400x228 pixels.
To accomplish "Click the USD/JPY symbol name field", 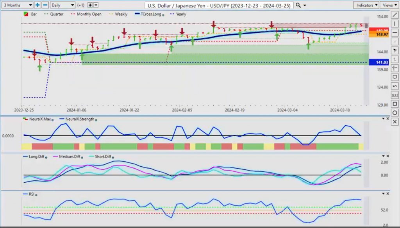I will (219, 5).
